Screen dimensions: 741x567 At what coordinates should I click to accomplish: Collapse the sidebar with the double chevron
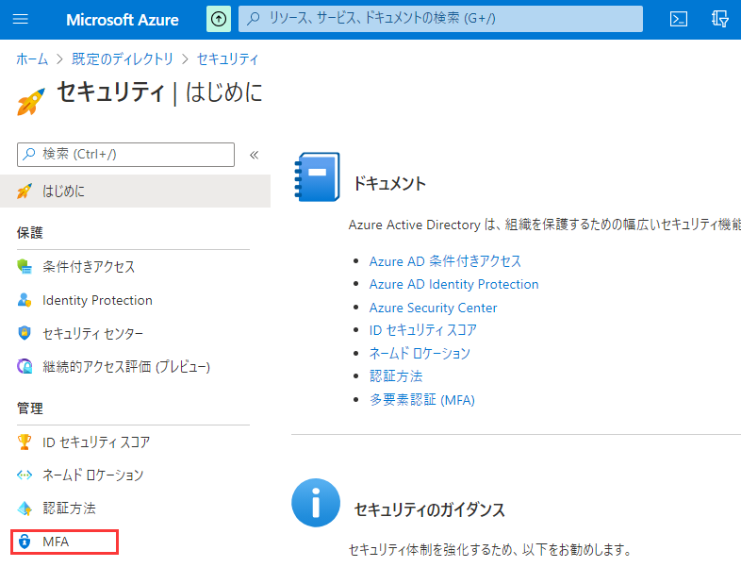tap(254, 155)
